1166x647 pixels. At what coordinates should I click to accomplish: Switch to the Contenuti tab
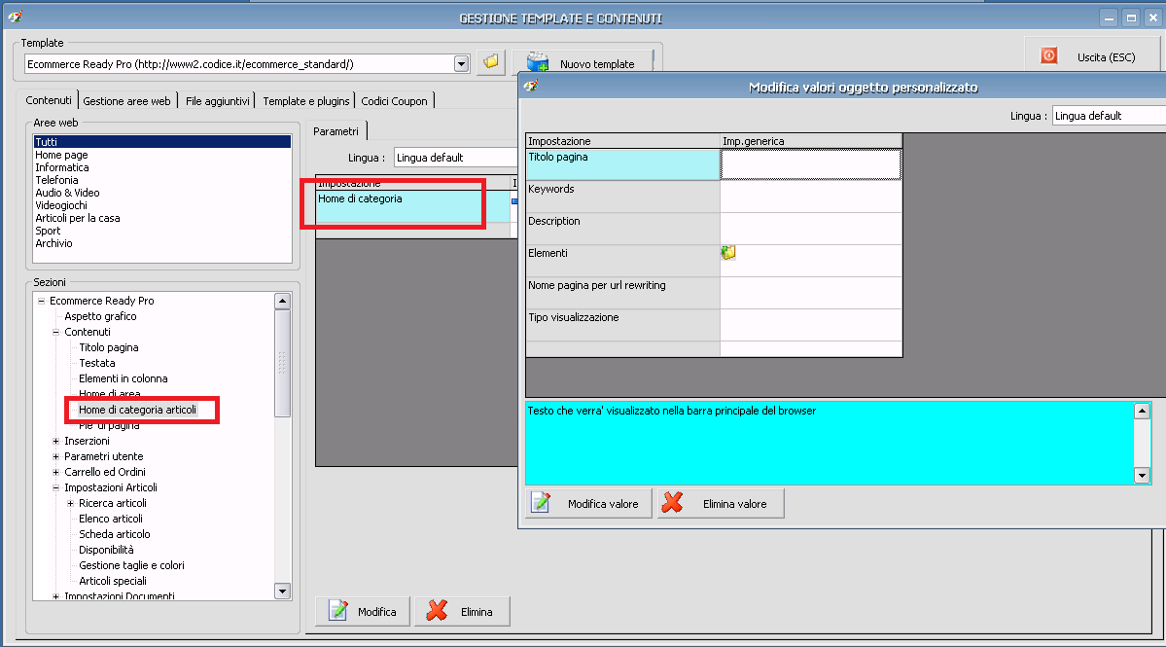[49, 100]
